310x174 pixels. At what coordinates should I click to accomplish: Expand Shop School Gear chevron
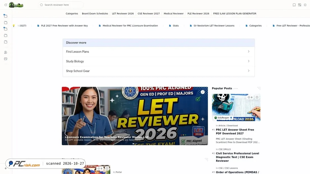(x=249, y=71)
